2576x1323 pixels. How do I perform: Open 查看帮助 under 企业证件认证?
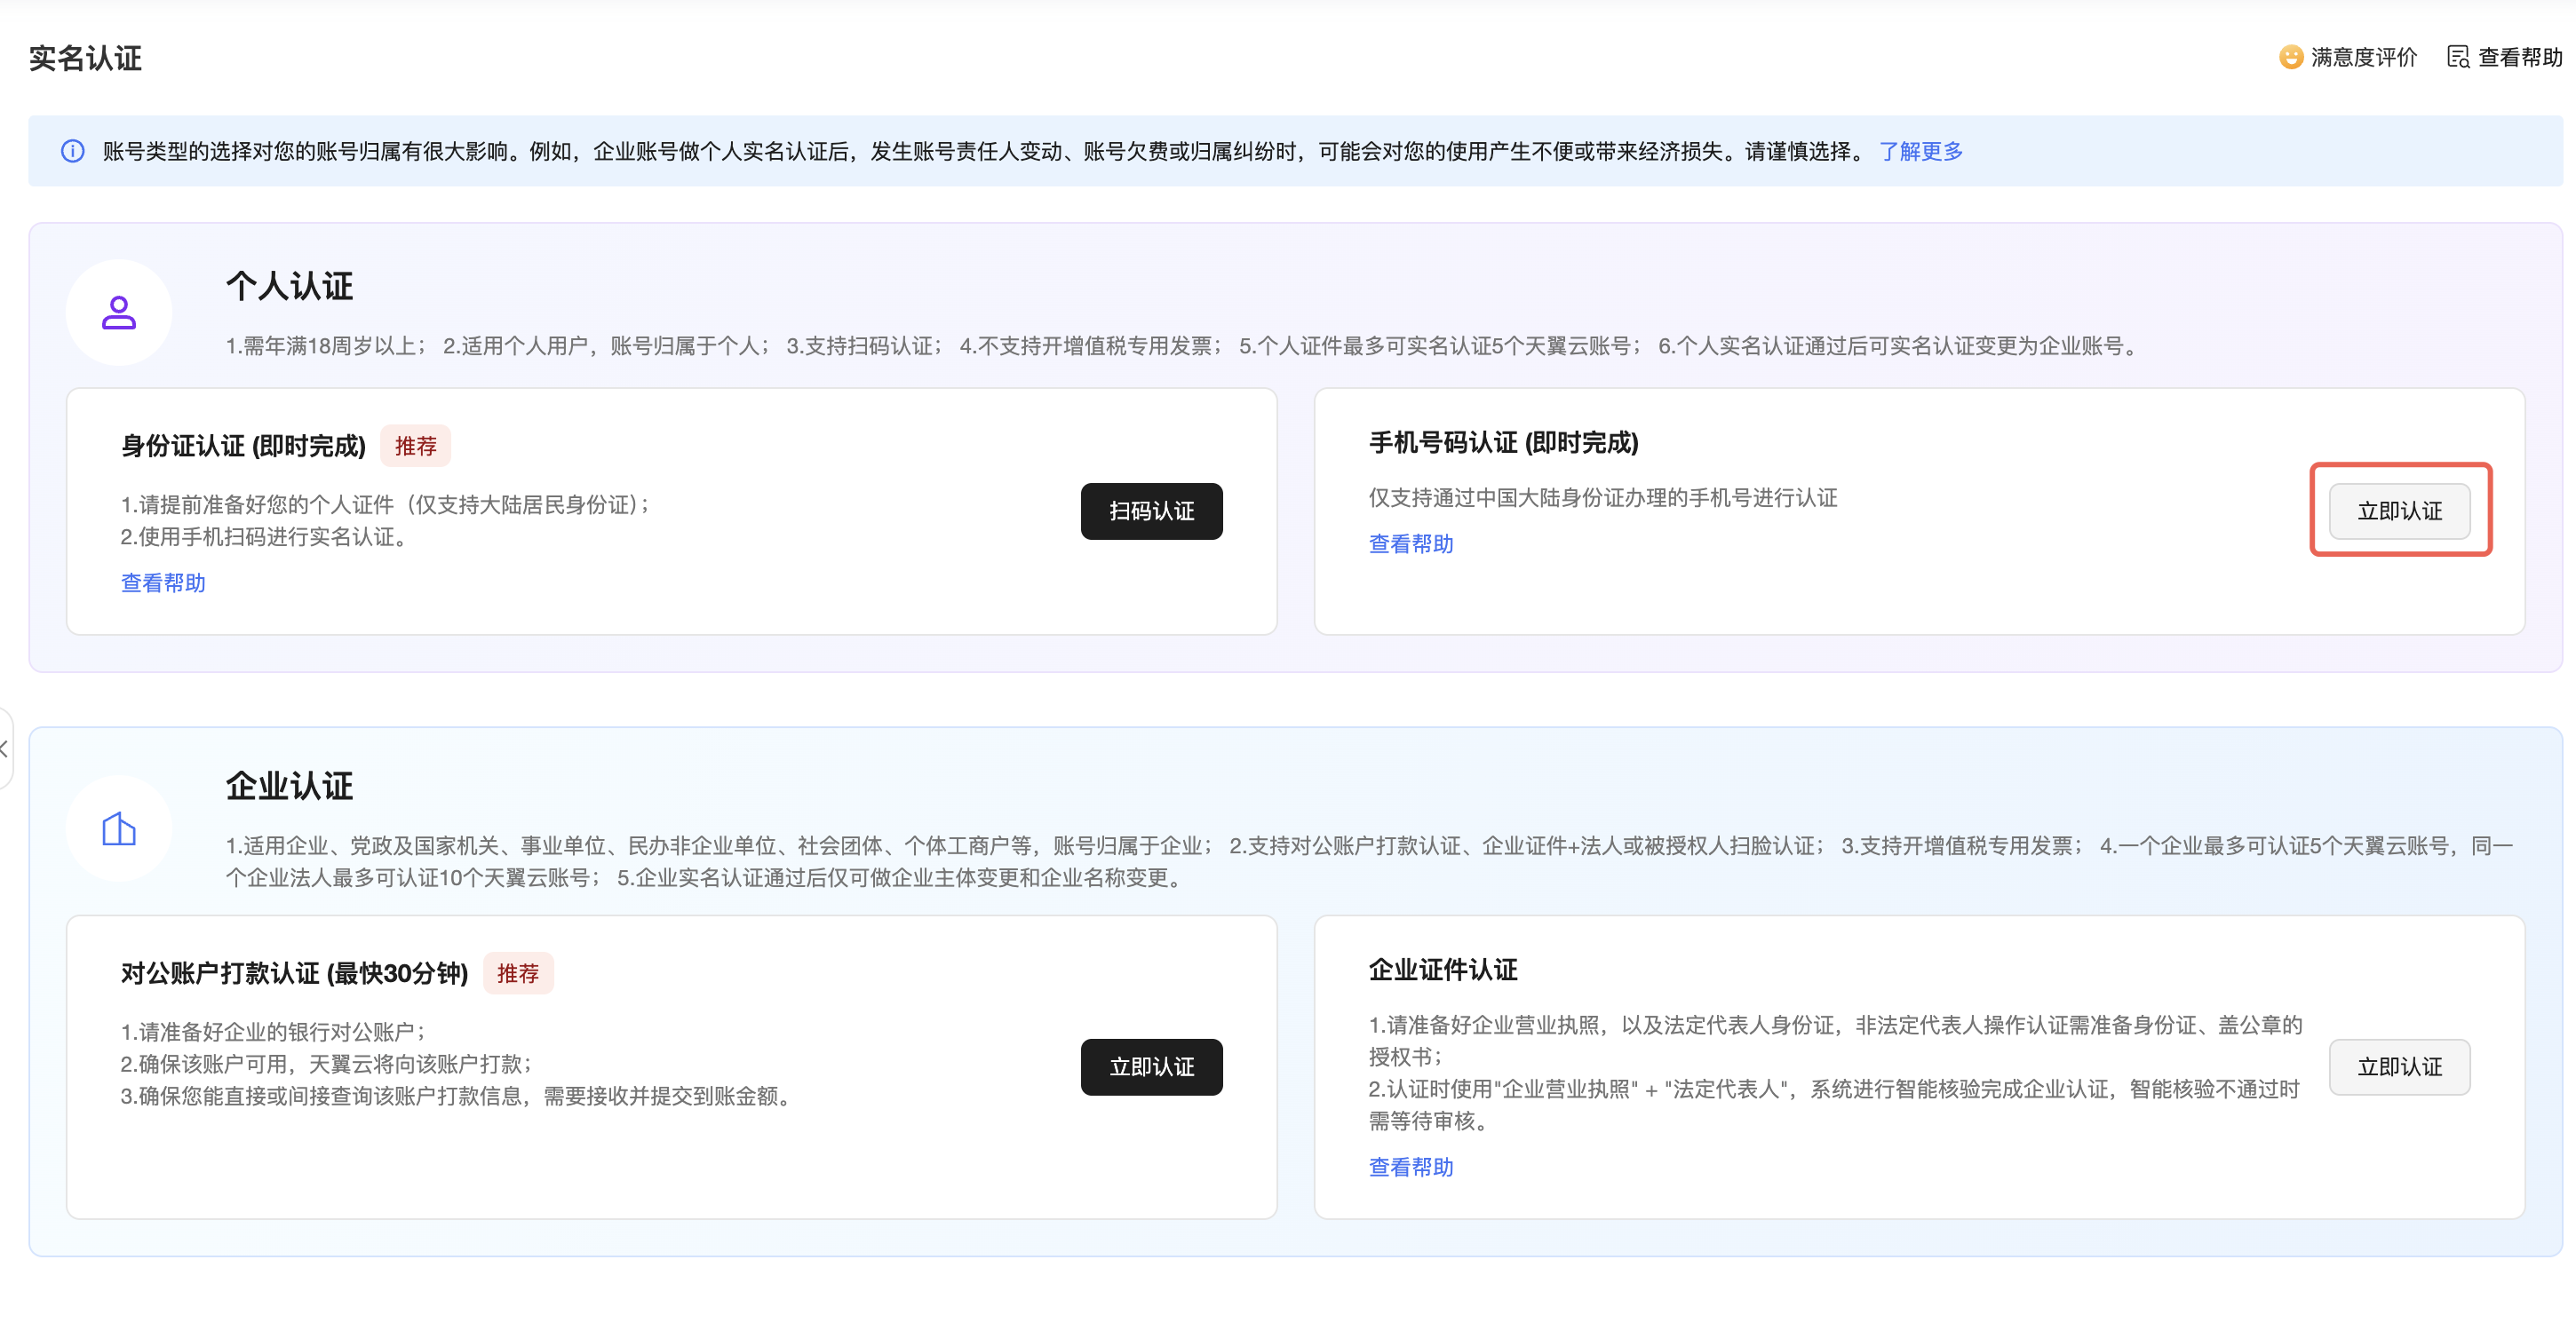click(1411, 1166)
